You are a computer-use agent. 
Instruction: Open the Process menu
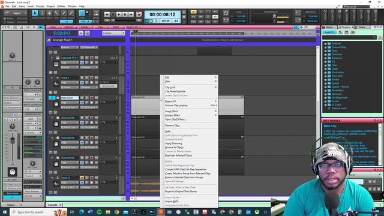tap(40, 6)
